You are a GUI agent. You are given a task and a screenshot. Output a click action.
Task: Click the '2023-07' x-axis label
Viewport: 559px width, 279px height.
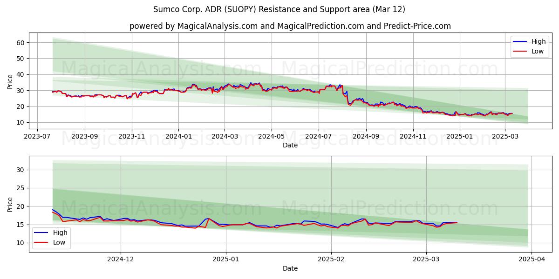point(37,137)
